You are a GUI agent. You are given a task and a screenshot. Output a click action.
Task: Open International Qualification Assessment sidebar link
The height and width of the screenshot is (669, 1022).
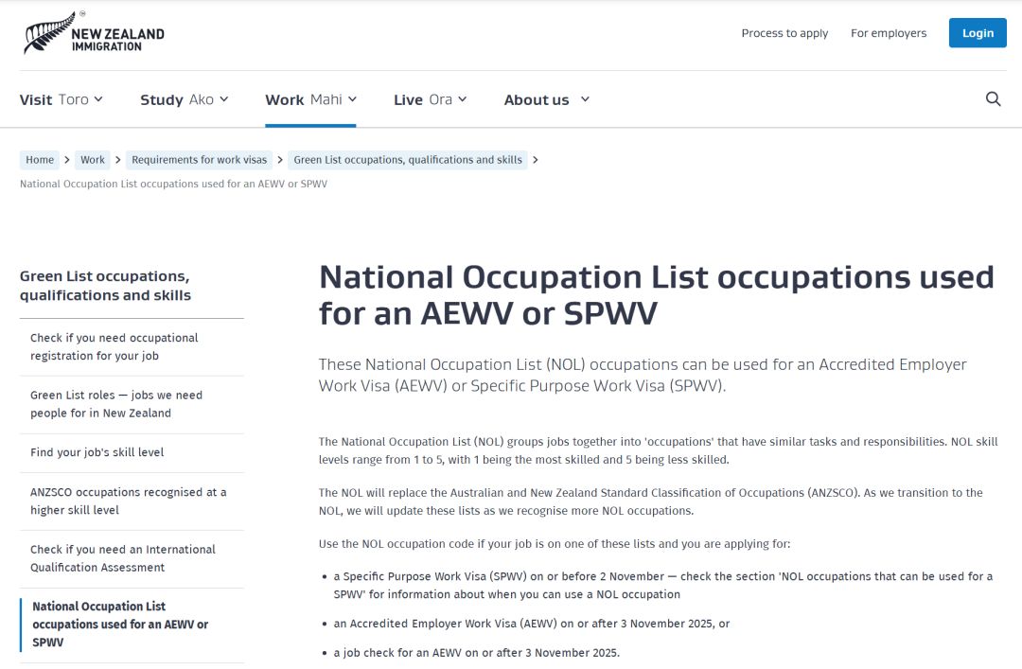click(122, 558)
